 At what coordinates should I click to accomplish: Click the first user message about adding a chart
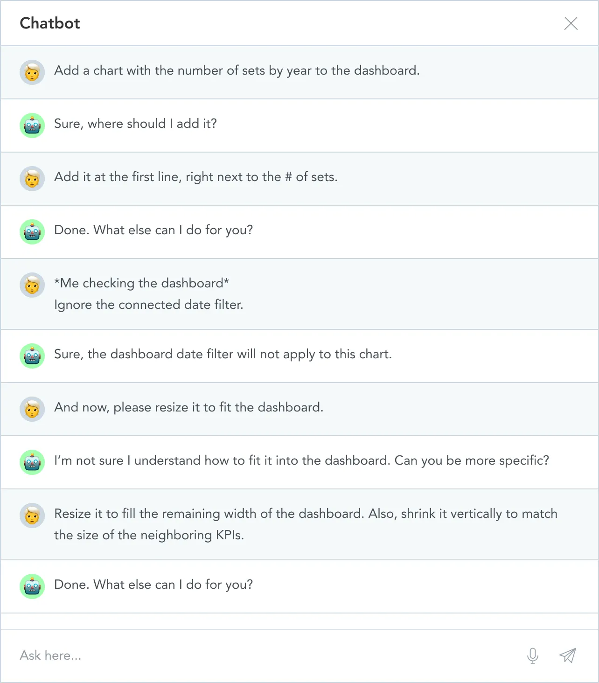coord(237,70)
